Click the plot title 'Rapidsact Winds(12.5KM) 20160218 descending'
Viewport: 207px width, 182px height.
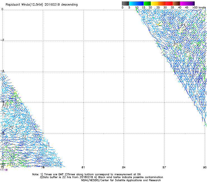pos(42,5)
